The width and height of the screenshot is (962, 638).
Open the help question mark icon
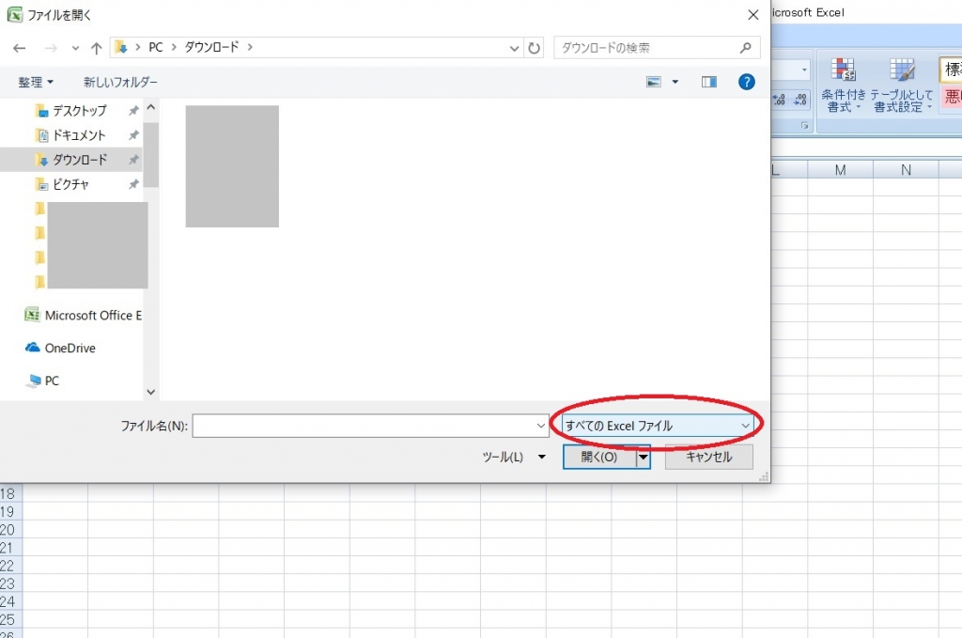[747, 83]
